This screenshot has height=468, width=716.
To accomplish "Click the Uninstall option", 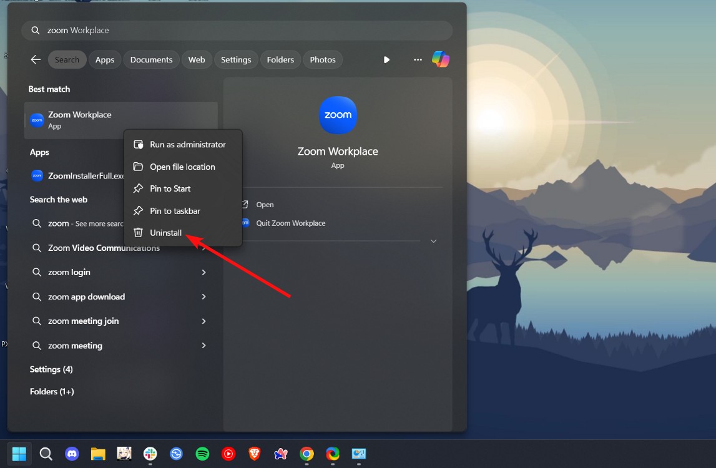I will pyautogui.click(x=165, y=233).
